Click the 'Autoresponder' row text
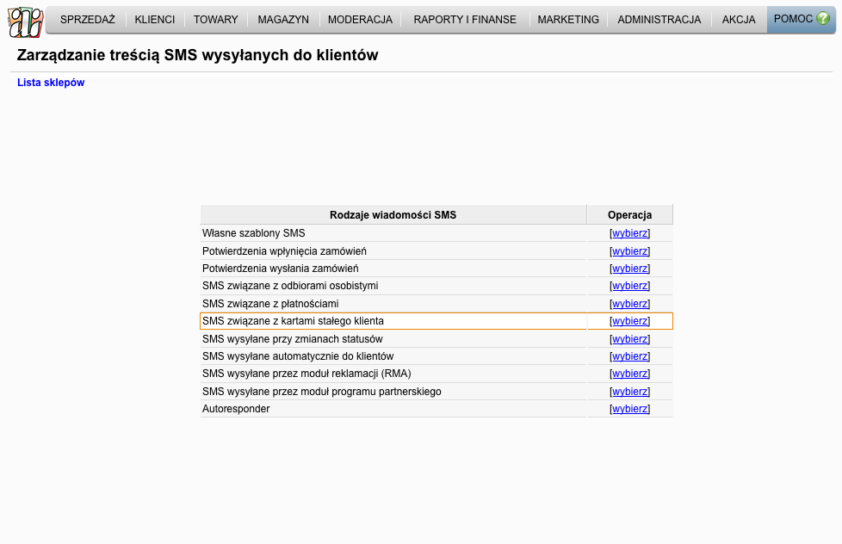 (x=236, y=409)
